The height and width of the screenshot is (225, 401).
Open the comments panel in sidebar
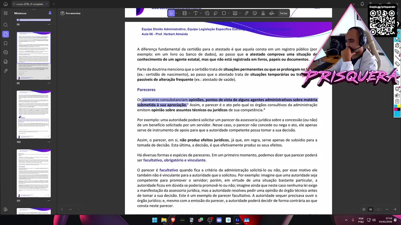coord(6,52)
